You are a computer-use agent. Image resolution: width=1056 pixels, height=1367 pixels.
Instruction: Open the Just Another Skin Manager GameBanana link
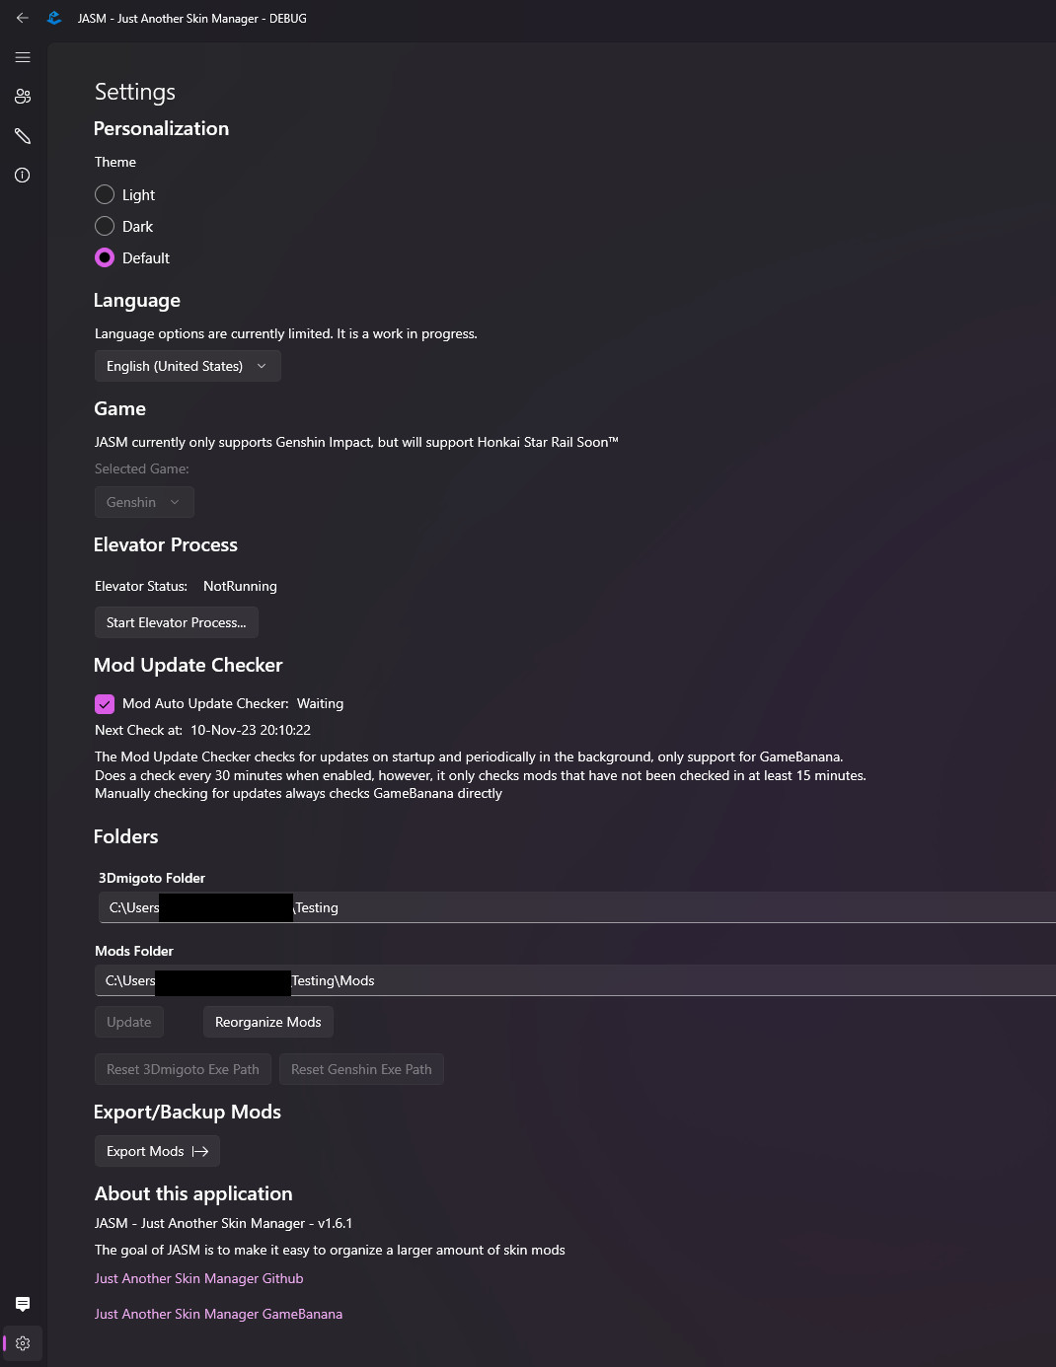(218, 1314)
